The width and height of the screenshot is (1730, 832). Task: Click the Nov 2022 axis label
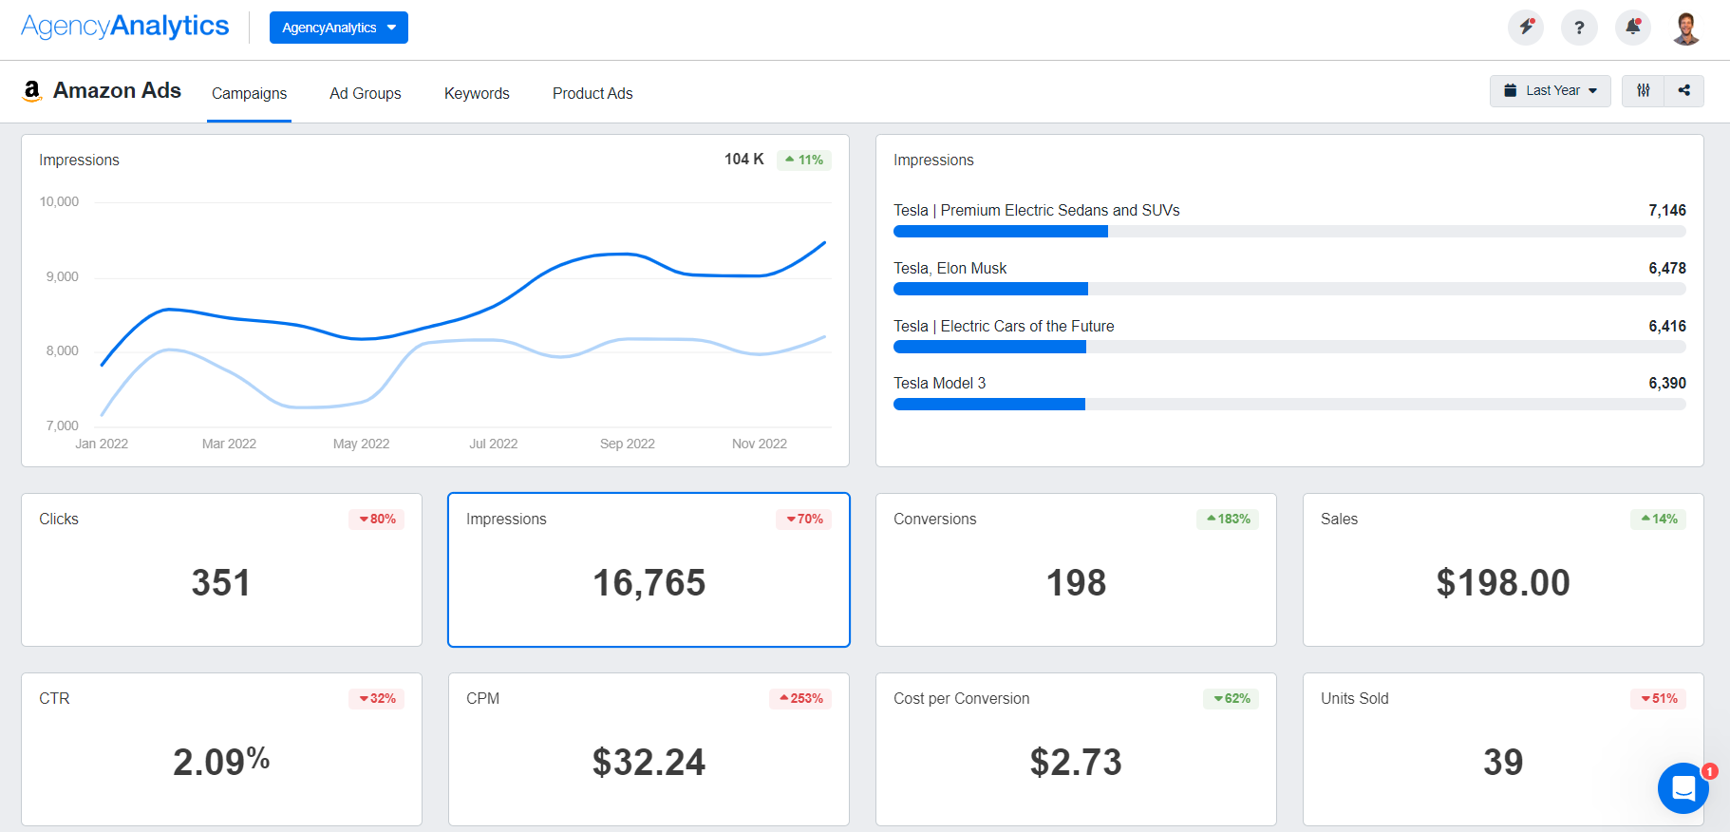pos(760,444)
